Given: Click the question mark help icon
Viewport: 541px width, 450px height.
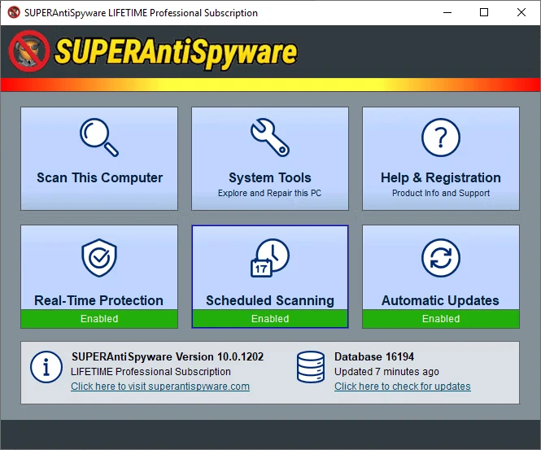Looking at the screenshot, I should pos(440,138).
